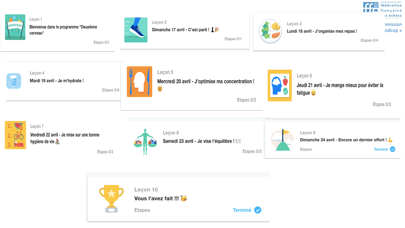405x228 pixels.
Task: Open the running shoe icon for Leçon 2
Action: tap(136, 30)
